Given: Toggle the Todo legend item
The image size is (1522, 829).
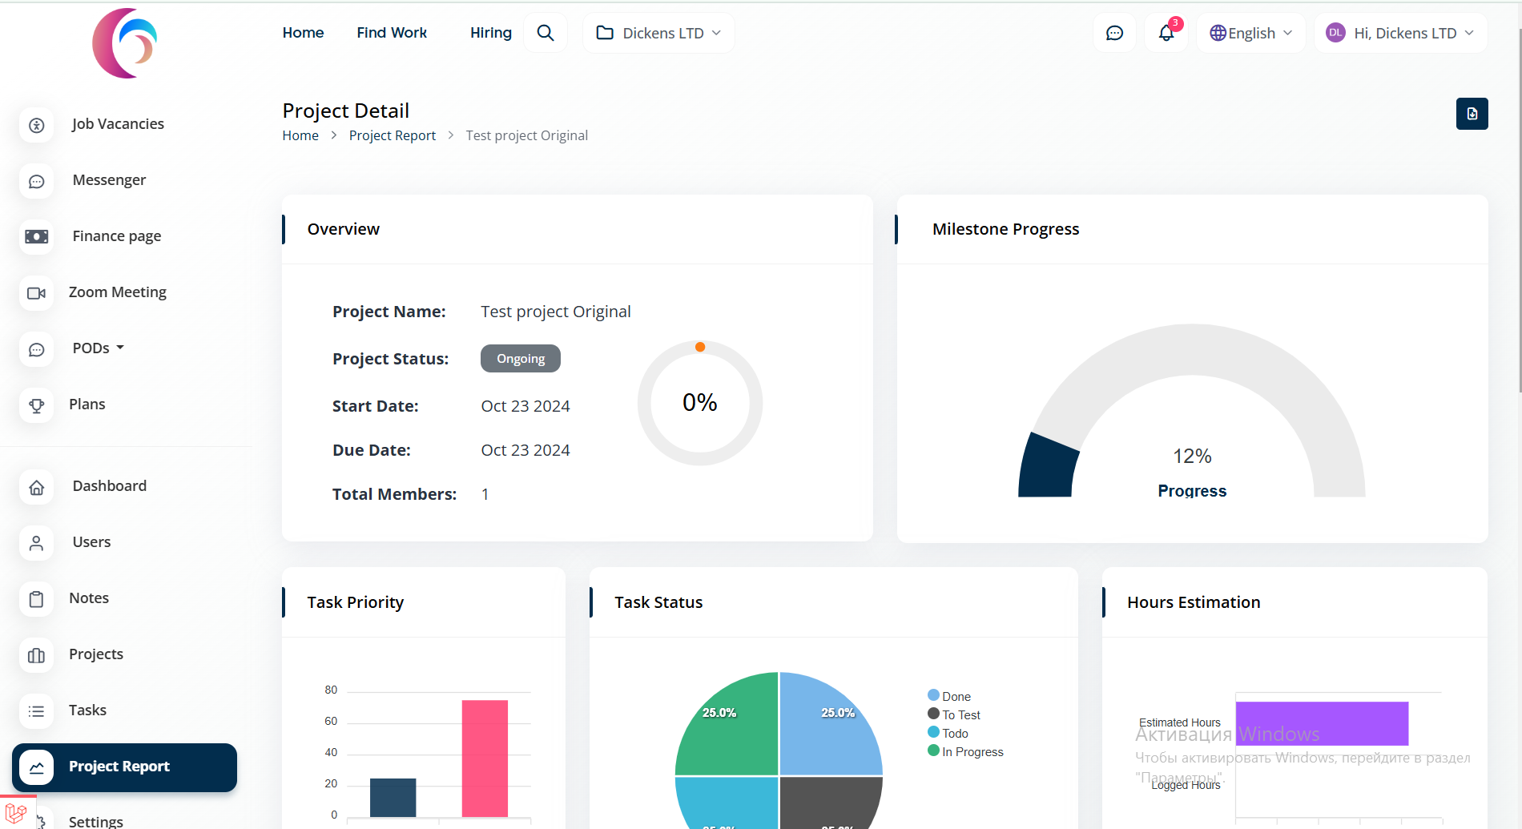Looking at the screenshot, I should pos(948,733).
